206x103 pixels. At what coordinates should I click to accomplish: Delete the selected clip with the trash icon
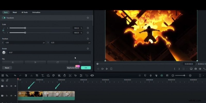26,75
